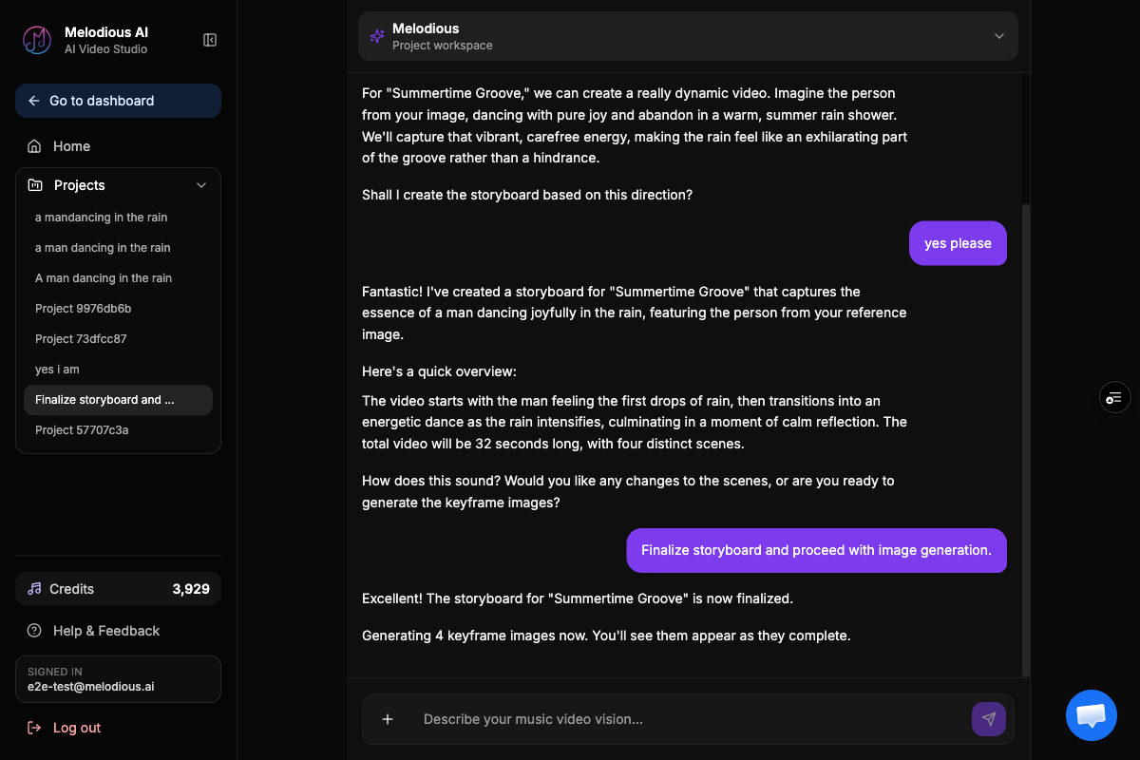This screenshot has width=1140, height=760.
Task: Click the sparkle icon beside Melodious
Action: pos(377,36)
